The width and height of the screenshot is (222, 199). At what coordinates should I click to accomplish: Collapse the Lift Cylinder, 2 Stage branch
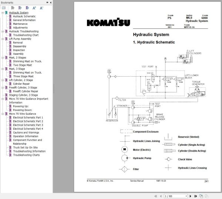(3, 80)
